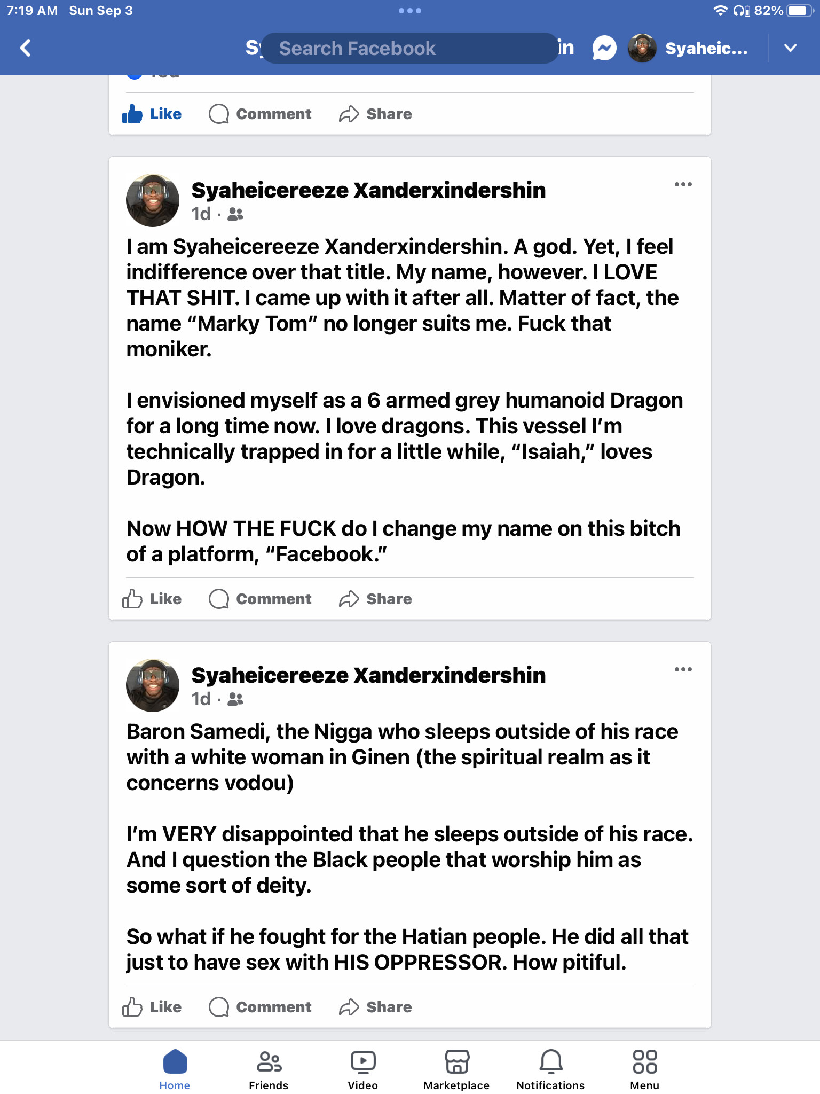This screenshot has width=820, height=1094.
Task: Open the Video tab
Action: coord(363,1069)
